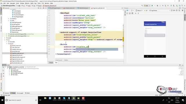Image resolution: width=186 pixels, height=104 pixels.
Task: Open the API level 28 dropdown
Action: (x=146, y=10)
